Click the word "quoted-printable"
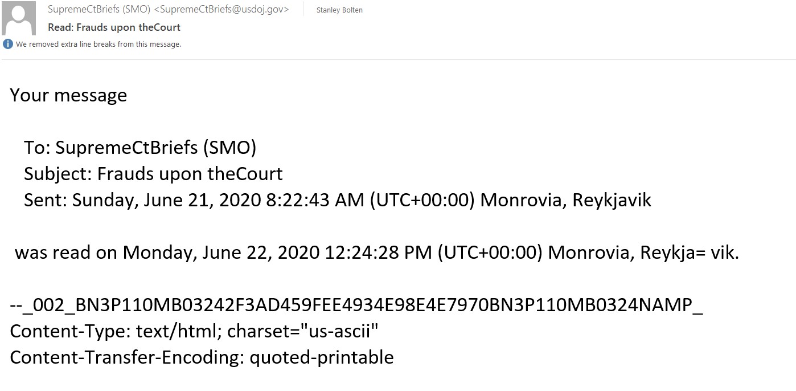The width and height of the screenshot is (796, 391). point(322,357)
